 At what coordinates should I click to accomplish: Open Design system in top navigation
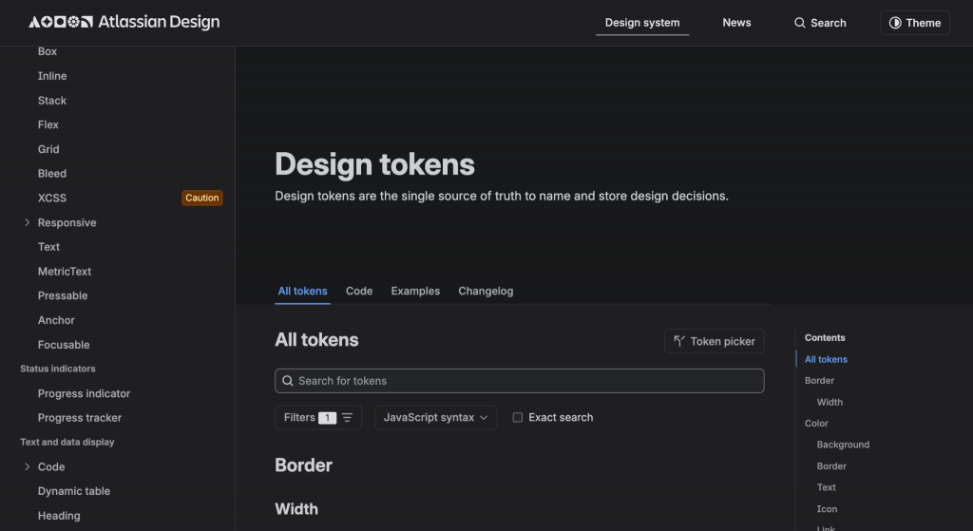coord(642,23)
